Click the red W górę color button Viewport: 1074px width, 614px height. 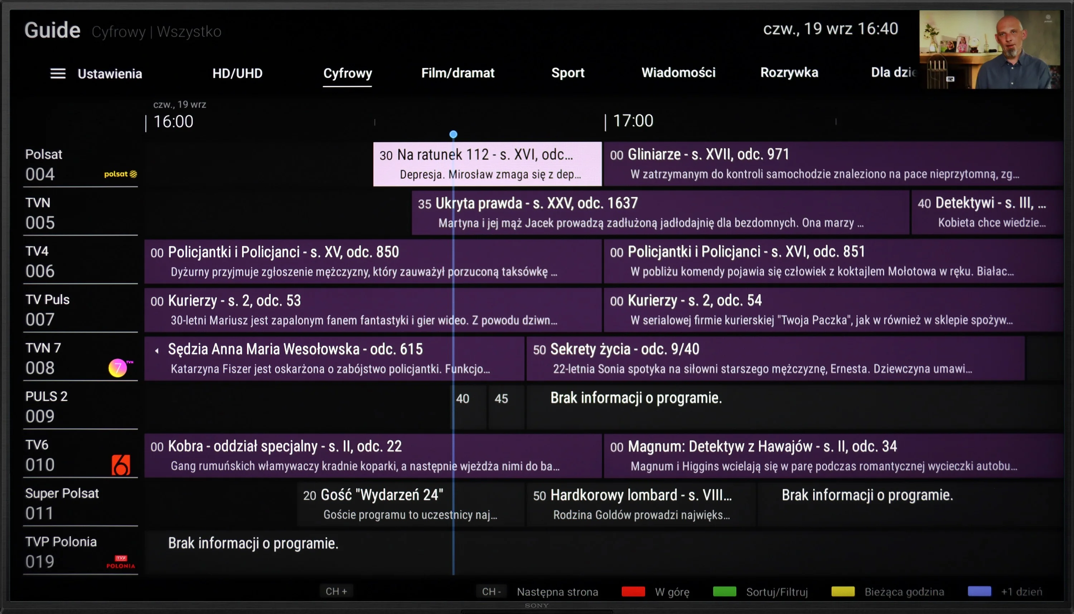click(633, 592)
